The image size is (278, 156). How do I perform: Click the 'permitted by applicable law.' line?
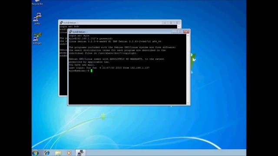pos(89,62)
